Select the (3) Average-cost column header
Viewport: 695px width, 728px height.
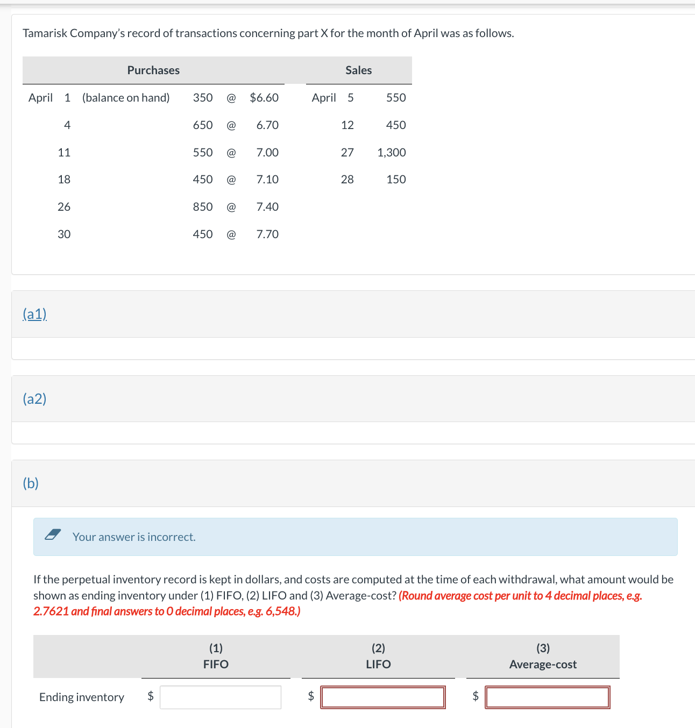tap(542, 656)
